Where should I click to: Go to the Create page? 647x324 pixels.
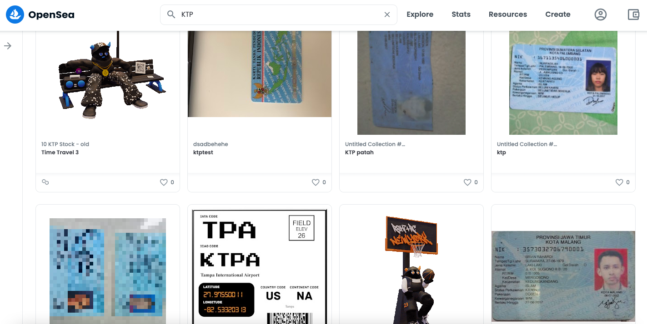[558, 15]
